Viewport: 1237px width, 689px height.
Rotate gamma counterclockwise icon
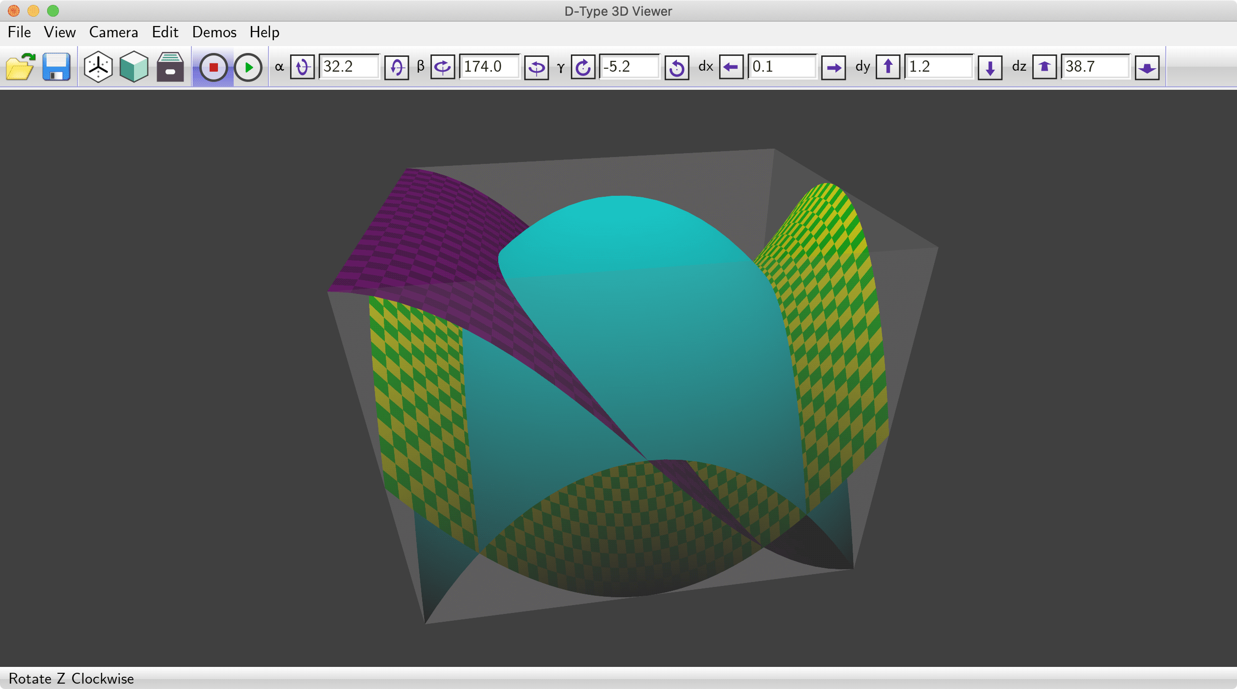(677, 67)
